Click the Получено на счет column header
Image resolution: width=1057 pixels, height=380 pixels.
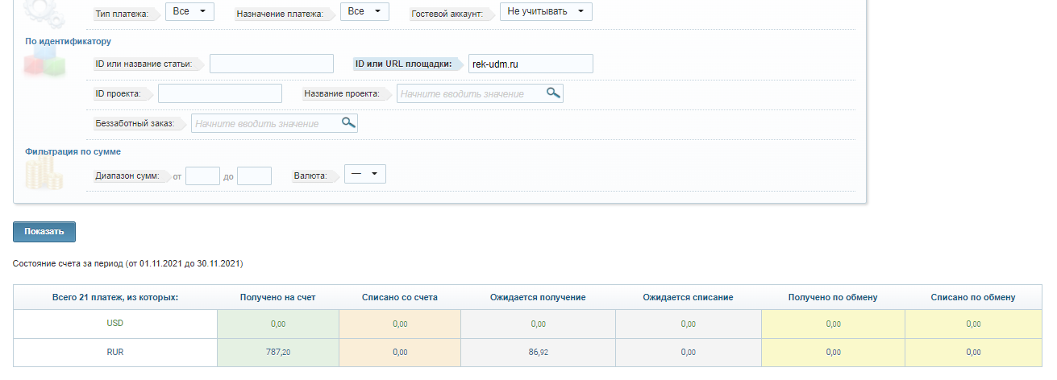(277, 297)
